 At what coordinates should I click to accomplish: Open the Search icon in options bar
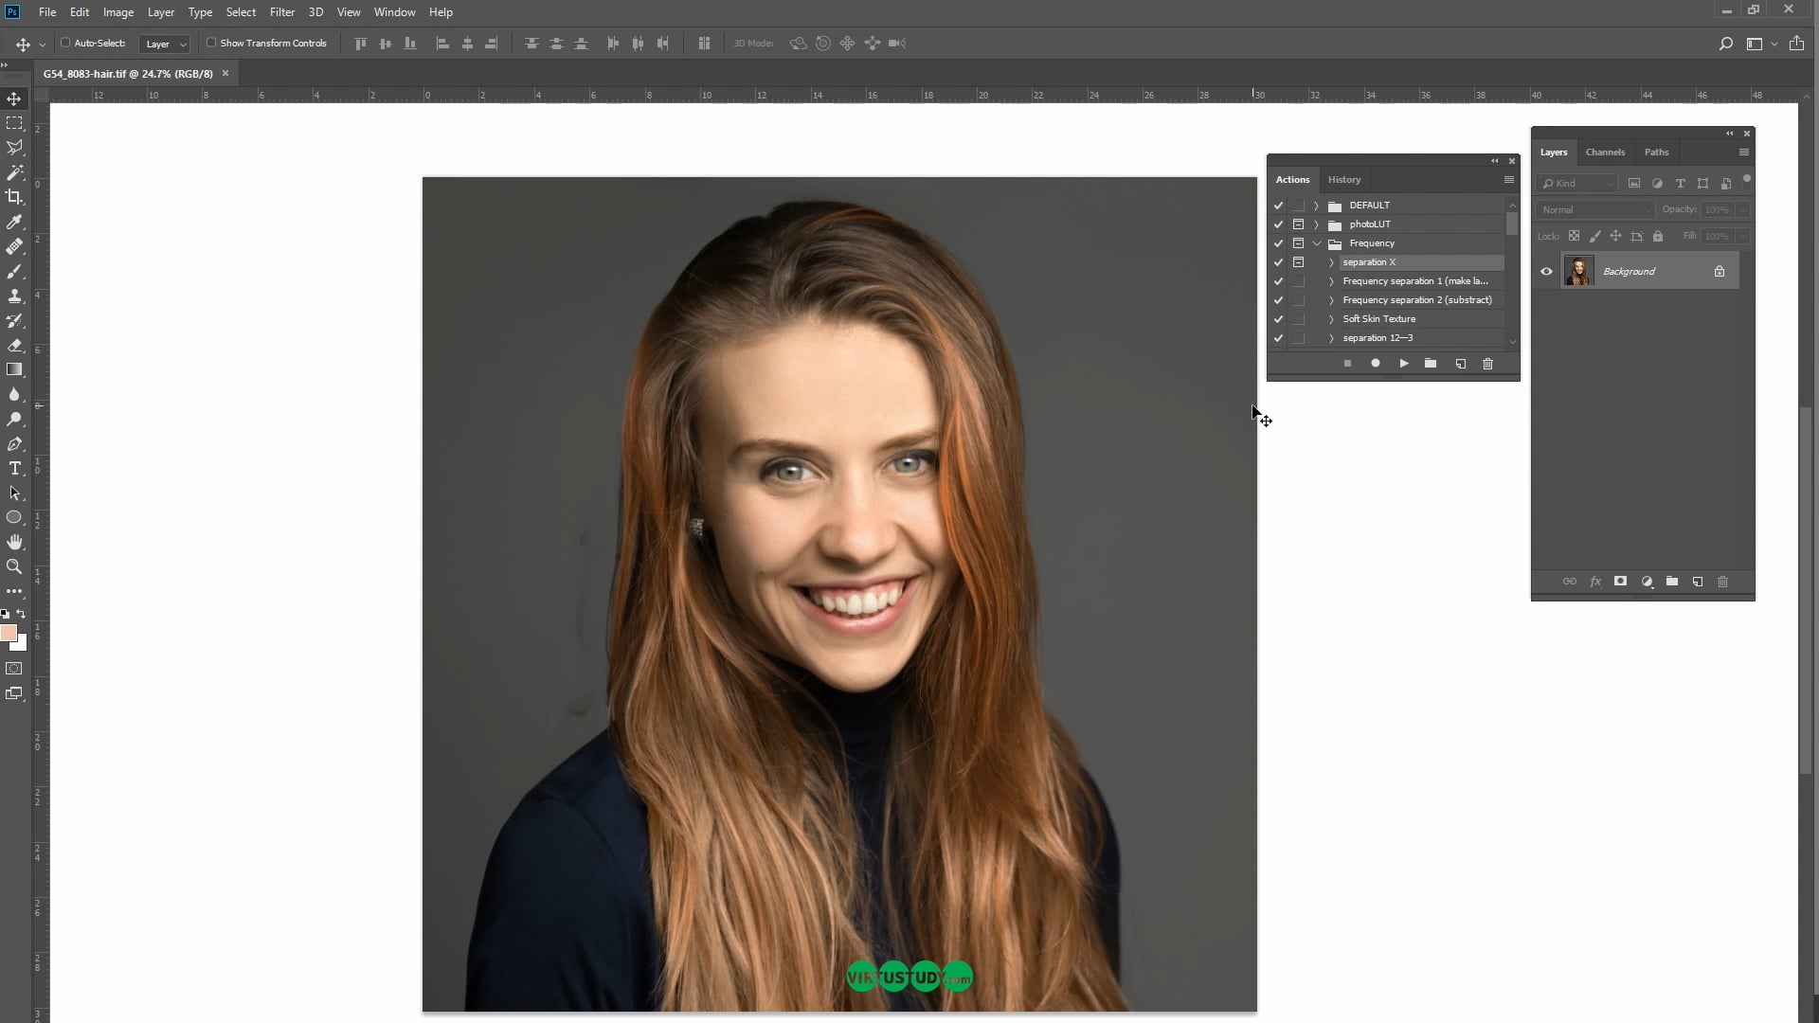1726,44
